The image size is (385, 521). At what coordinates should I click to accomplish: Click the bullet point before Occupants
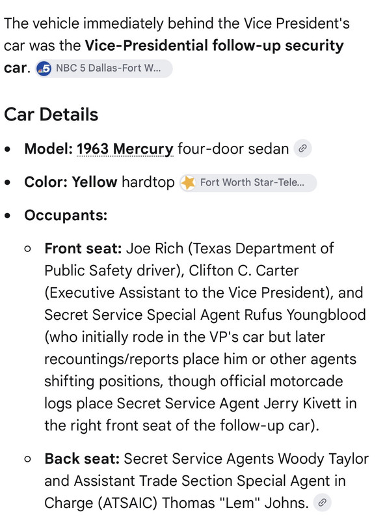pos(8,216)
